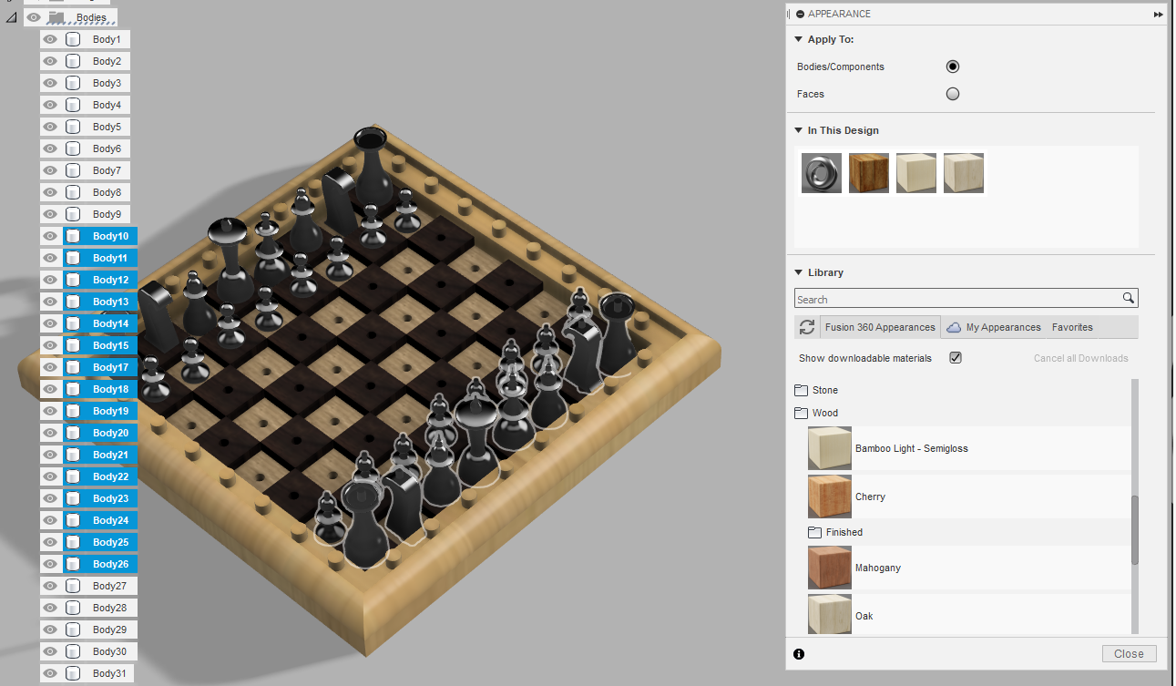
Task: Click the body icon next to Body14
Action: point(73,323)
